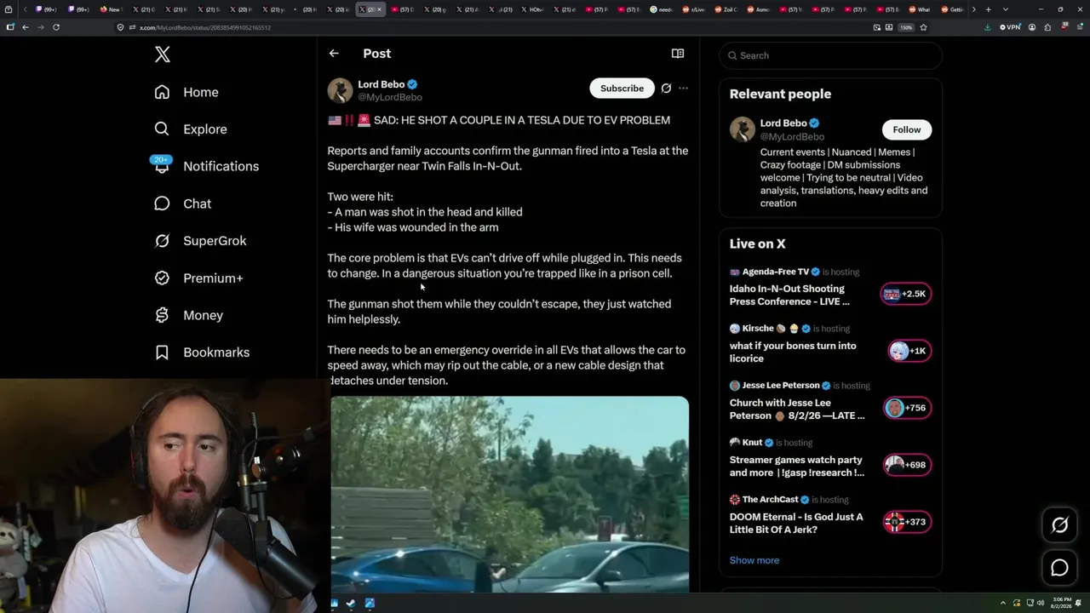Click the Subscribe button
This screenshot has height=613, width=1090.
click(622, 89)
